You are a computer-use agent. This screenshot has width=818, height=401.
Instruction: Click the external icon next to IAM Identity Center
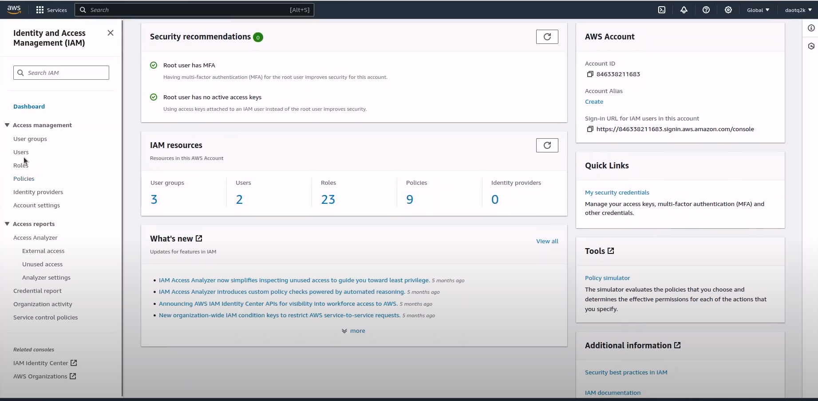pyautogui.click(x=74, y=363)
